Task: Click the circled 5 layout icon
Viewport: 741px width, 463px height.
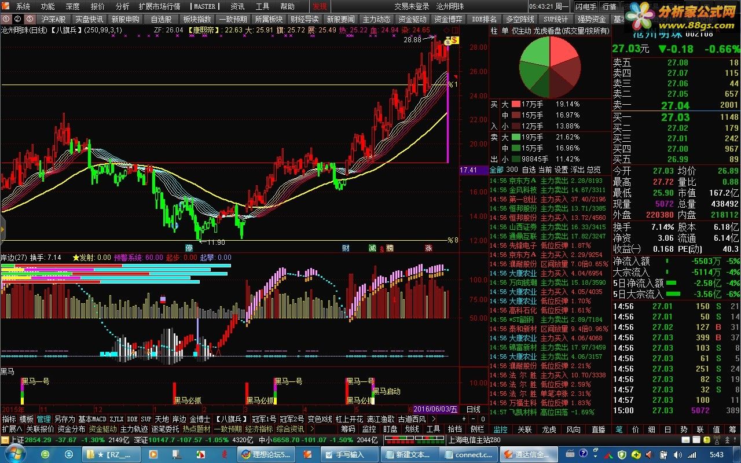Action: [30, 19]
